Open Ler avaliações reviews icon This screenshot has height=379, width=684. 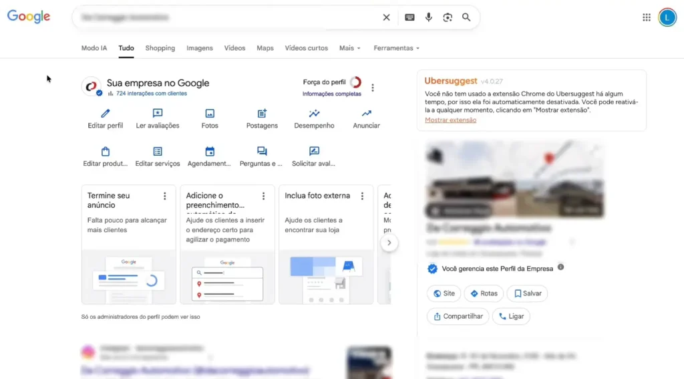(x=158, y=114)
